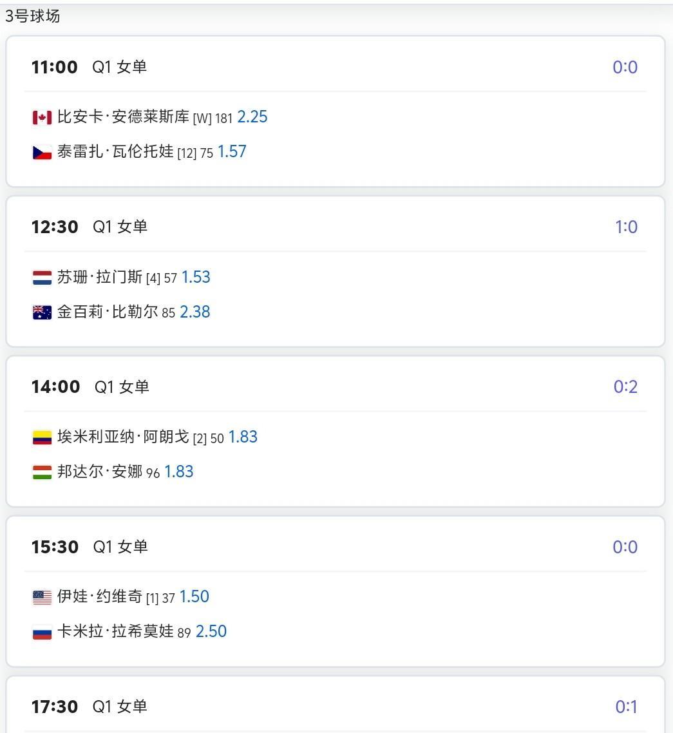The width and height of the screenshot is (673, 733).
Task: Open player 金百莉·比勒尔
Action: [x=107, y=312]
